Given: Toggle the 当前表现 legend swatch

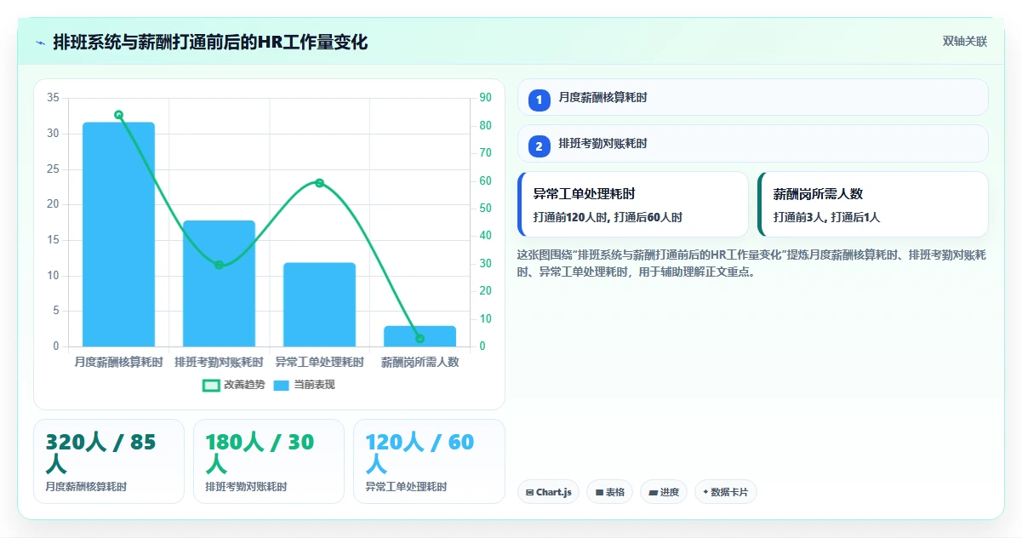Looking at the screenshot, I should pyautogui.click(x=282, y=386).
